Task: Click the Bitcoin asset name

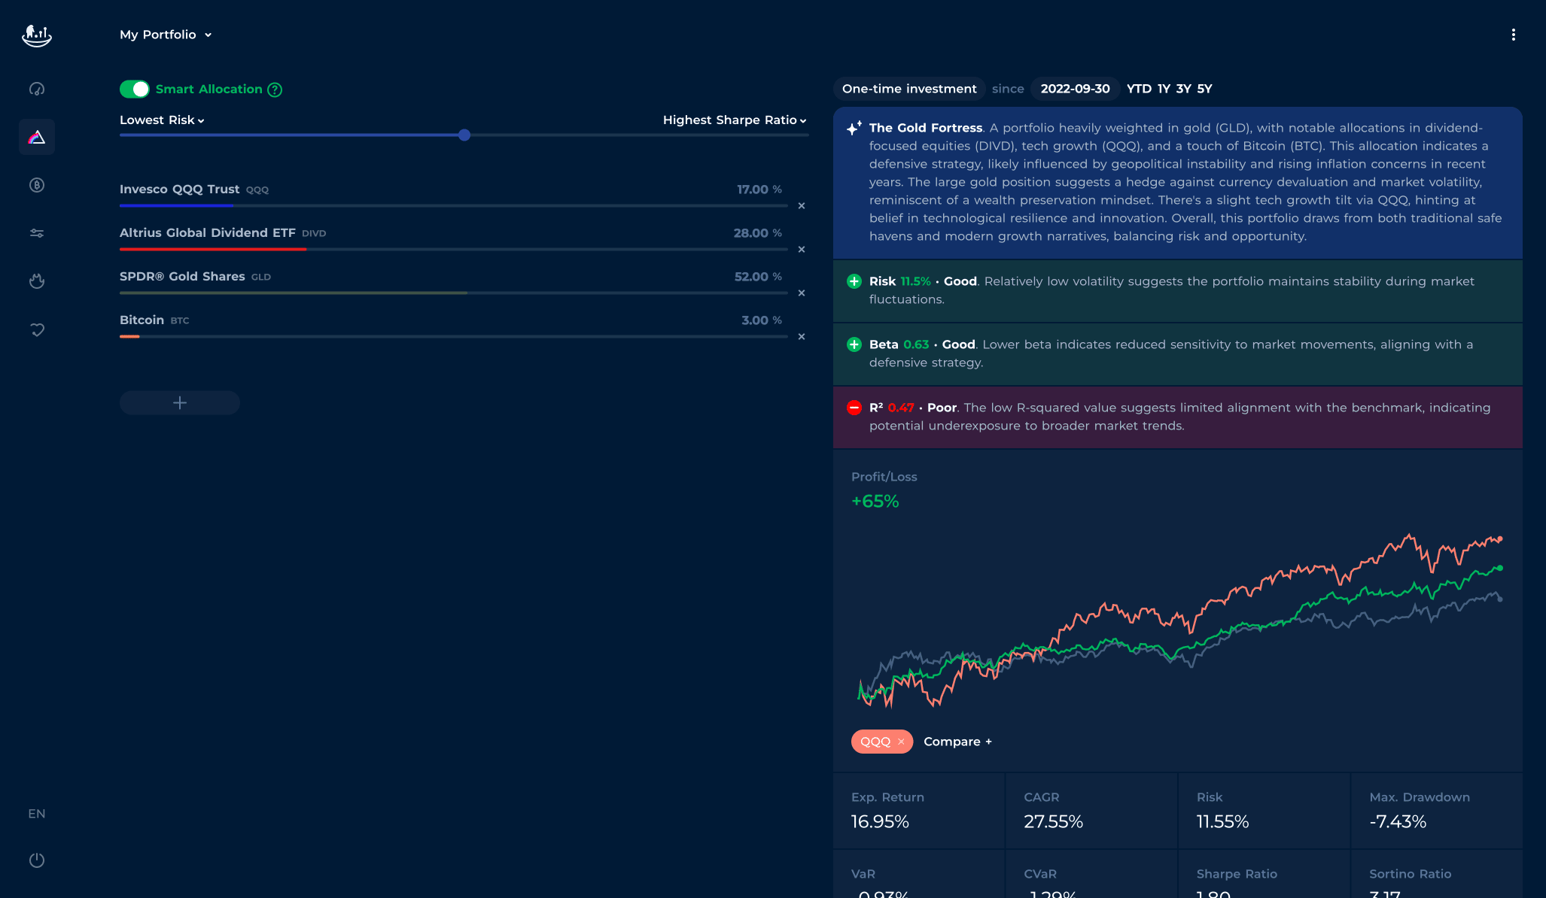Action: pos(142,320)
